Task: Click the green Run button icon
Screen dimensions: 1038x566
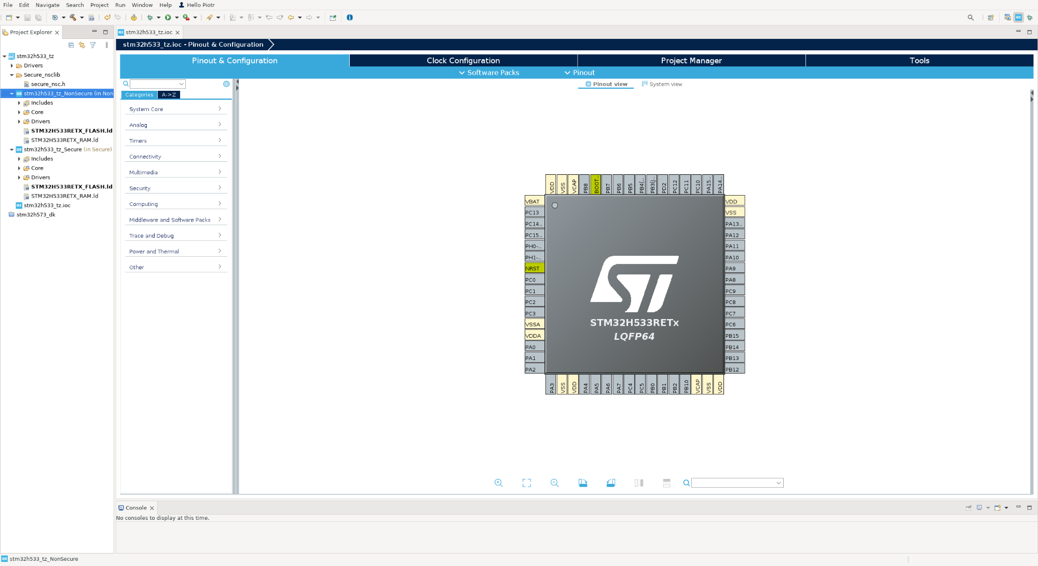Action: [168, 18]
